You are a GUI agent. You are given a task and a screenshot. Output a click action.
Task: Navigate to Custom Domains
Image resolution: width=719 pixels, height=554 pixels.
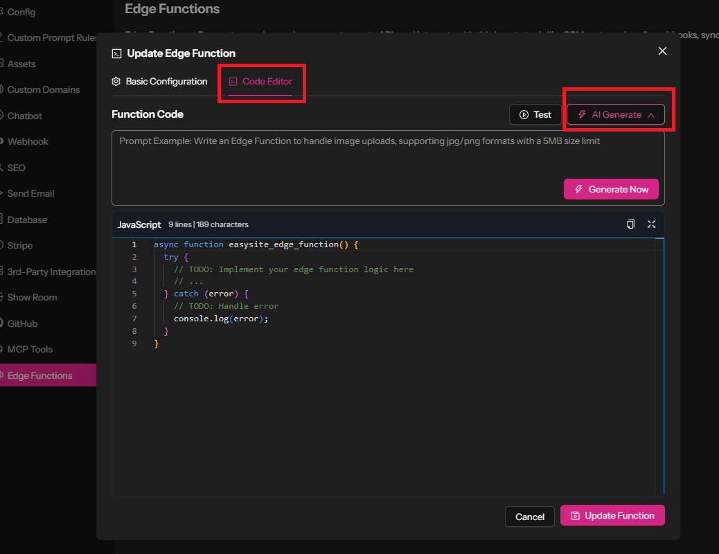43,89
